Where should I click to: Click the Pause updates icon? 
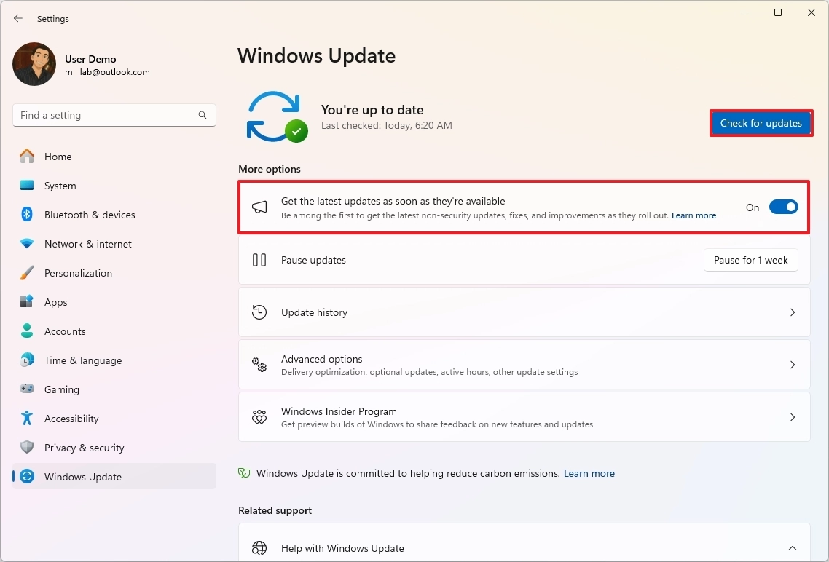(259, 260)
